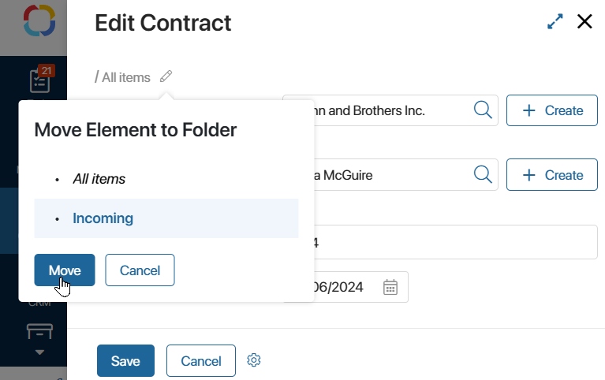Close the Edit Contract panel
The image size is (605, 380).
pyautogui.click(x=584, y=21)
